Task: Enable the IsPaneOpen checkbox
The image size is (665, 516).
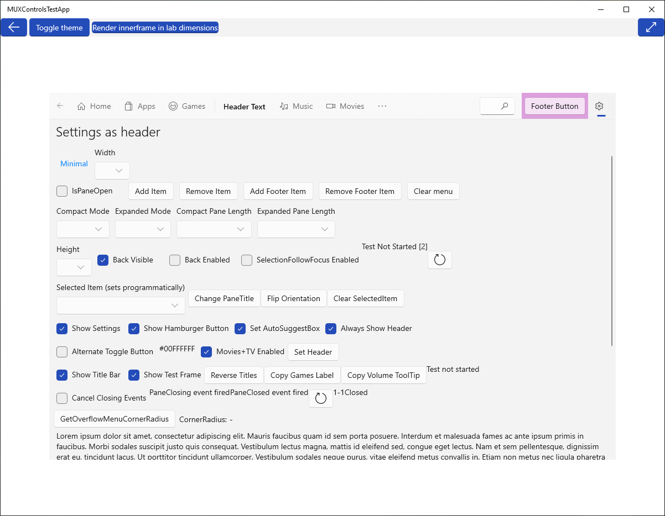Action: pos(62,191)
